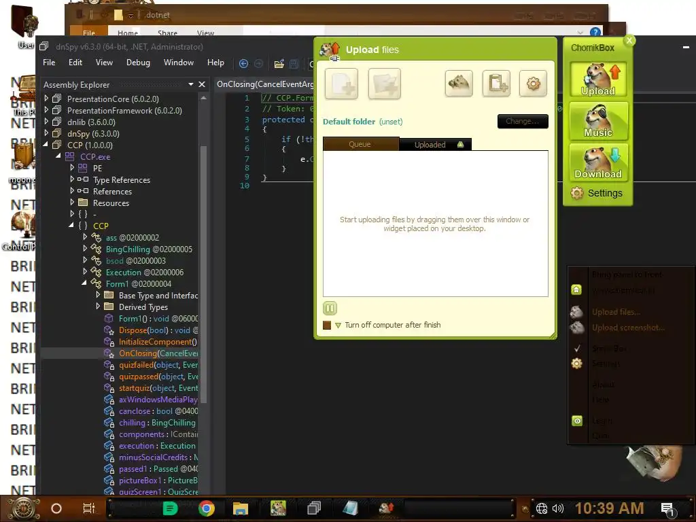This screenshot has width=696, height=522.
Task: Select the InitializeComponent method
Action: click(x=158, y=342)
